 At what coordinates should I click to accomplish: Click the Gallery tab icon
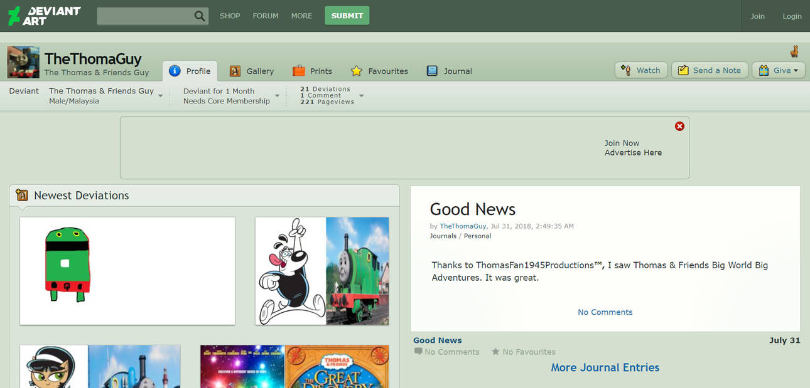point(235,71)
